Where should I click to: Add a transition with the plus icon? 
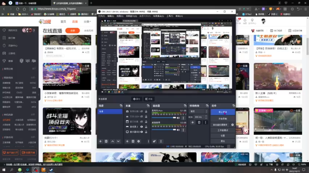tap(192, 122)
